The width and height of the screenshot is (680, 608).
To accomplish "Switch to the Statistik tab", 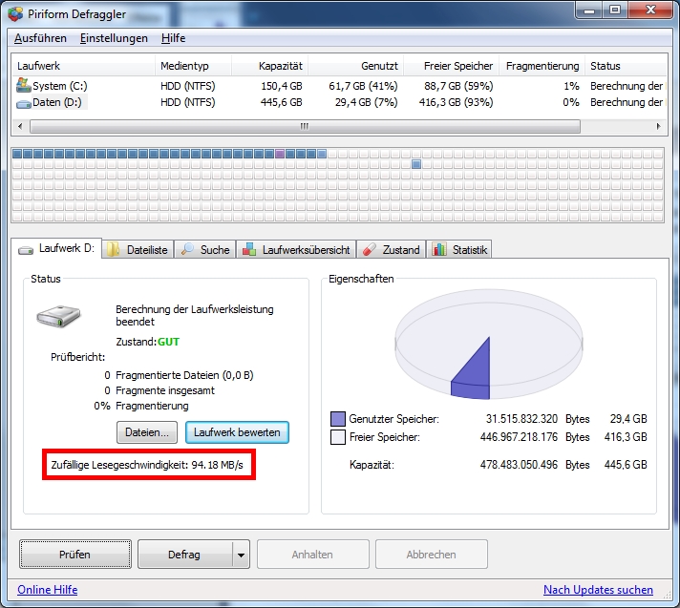I will tap(459, 250).
